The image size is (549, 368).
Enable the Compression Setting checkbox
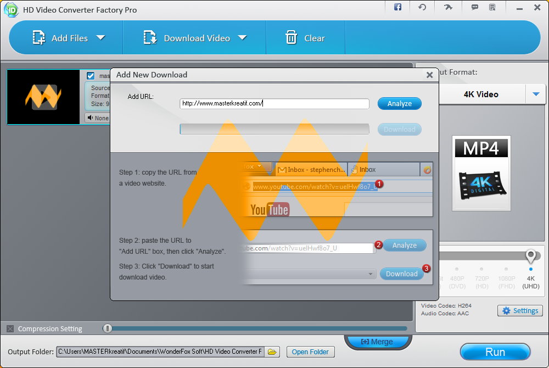(x=10, y=329)
